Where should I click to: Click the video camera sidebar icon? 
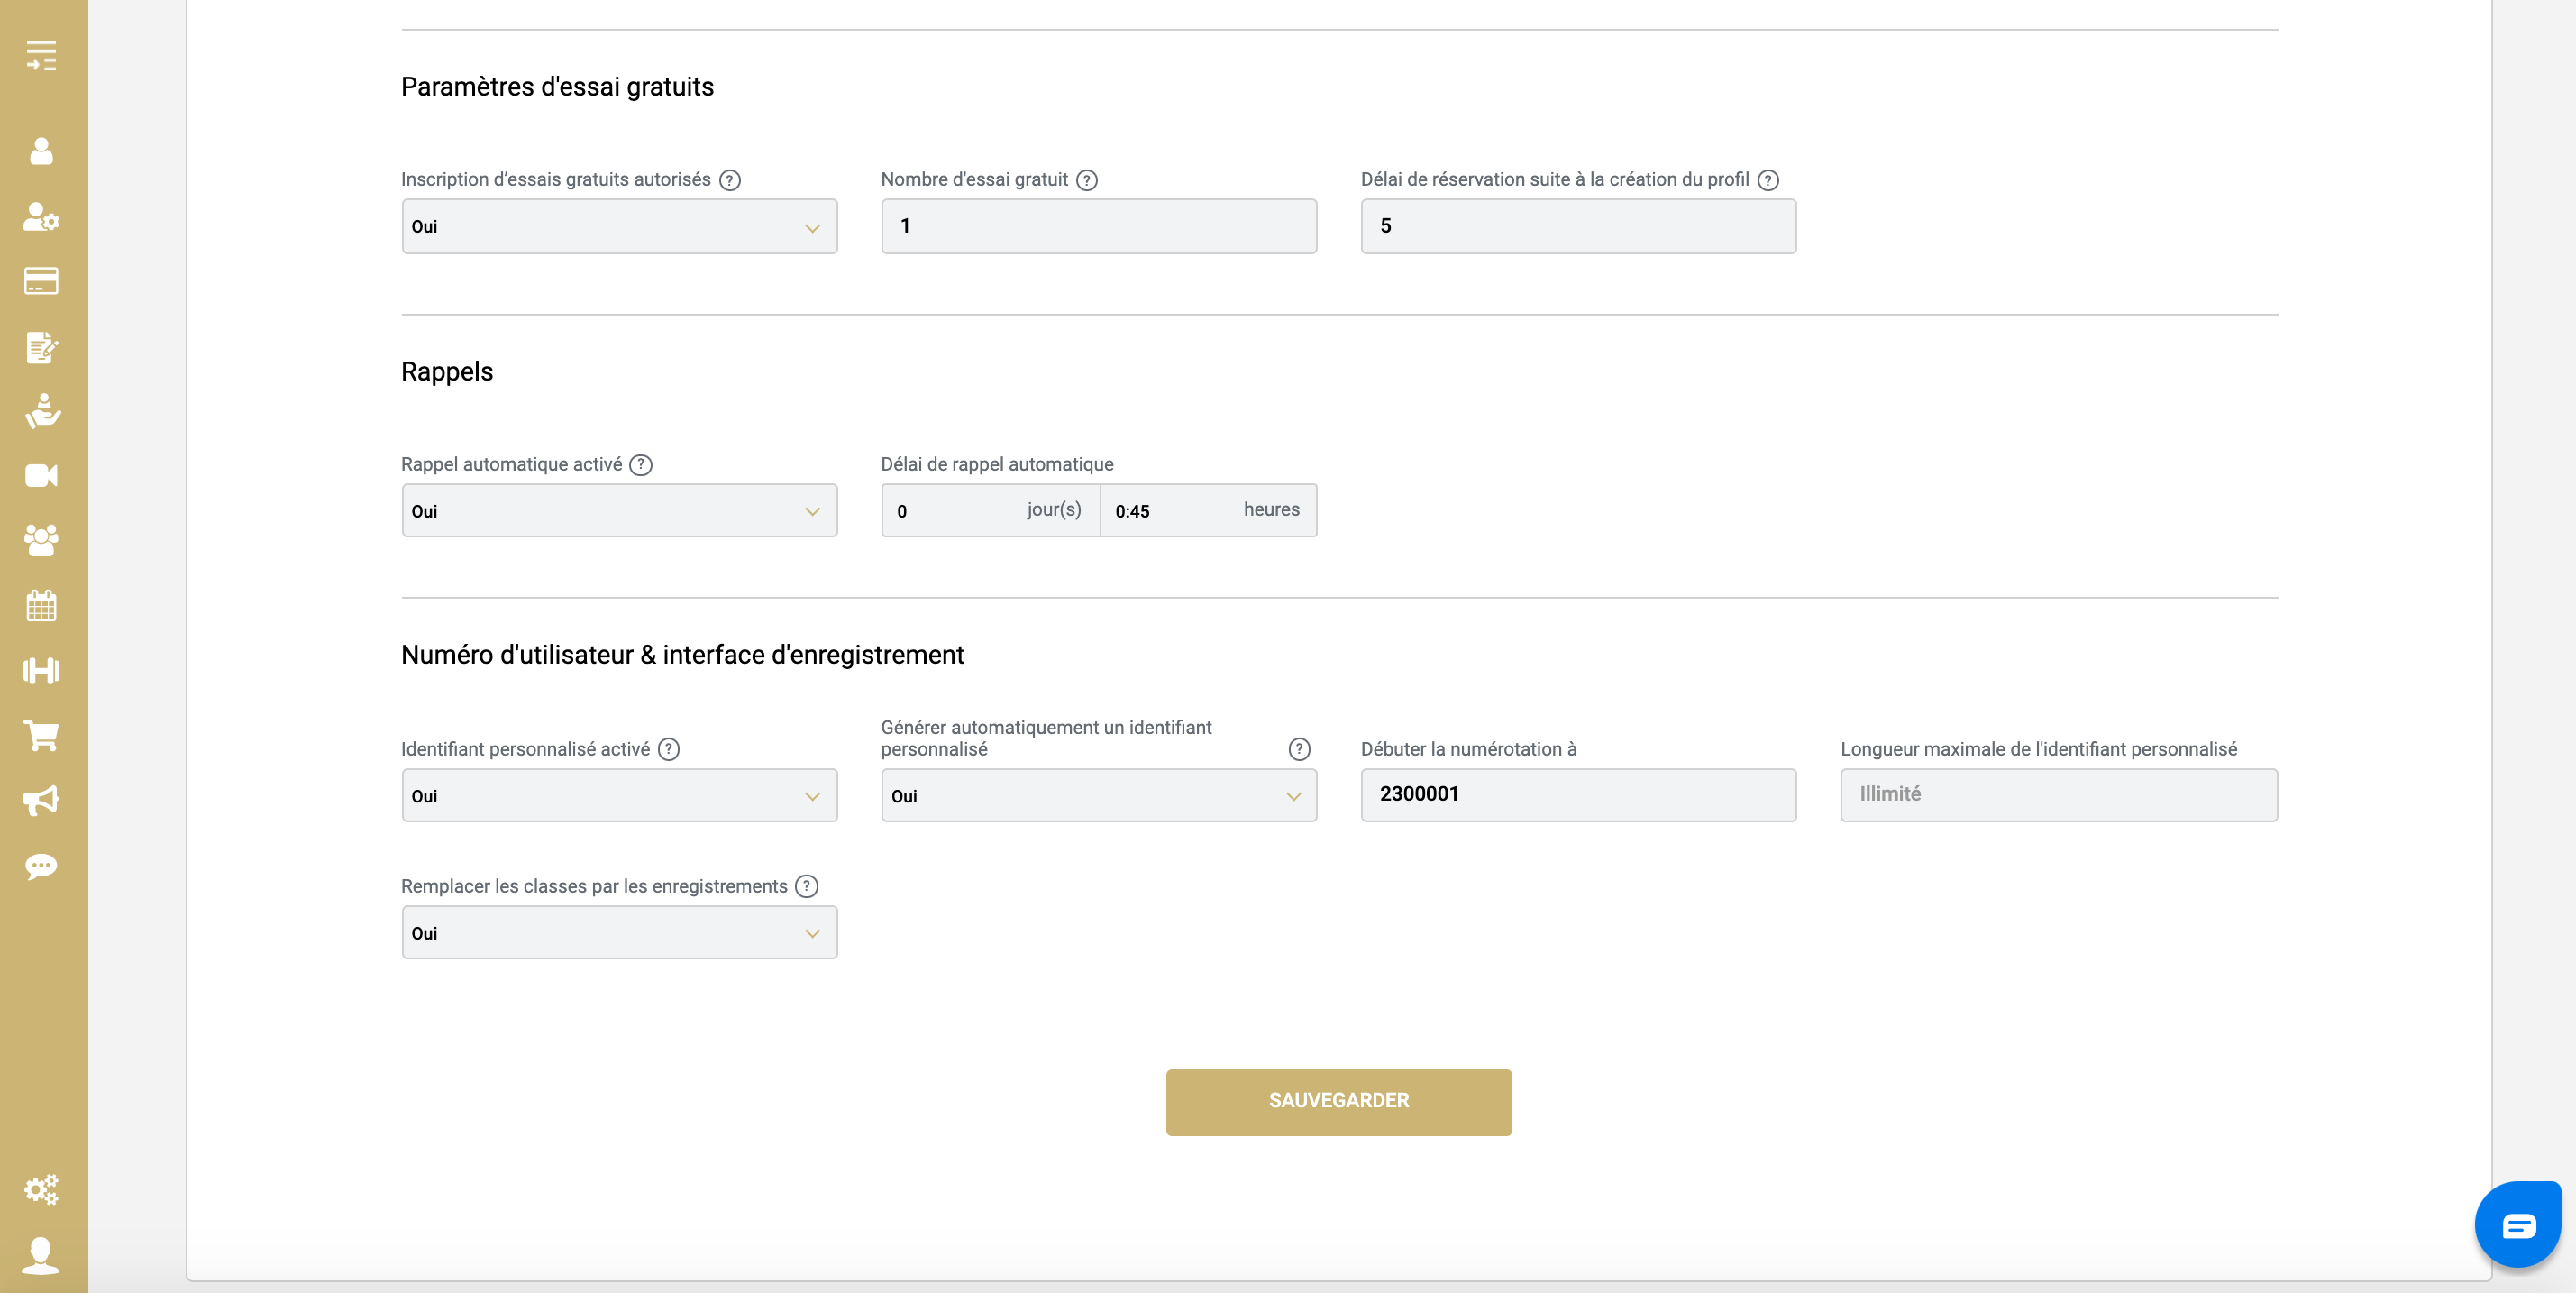point(41,475)
